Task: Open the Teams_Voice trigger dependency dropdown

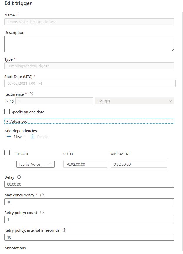Action: tap(35, 165)
